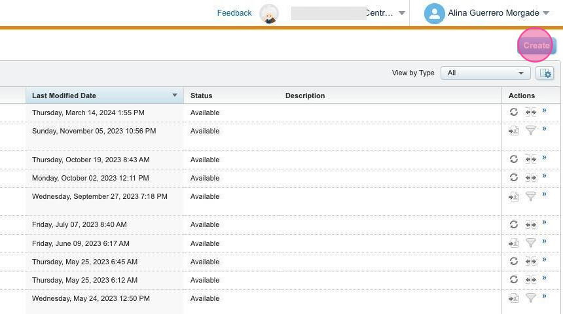563x314 pixels.
Task: Open the Feedback link
Action: point(234,13)
